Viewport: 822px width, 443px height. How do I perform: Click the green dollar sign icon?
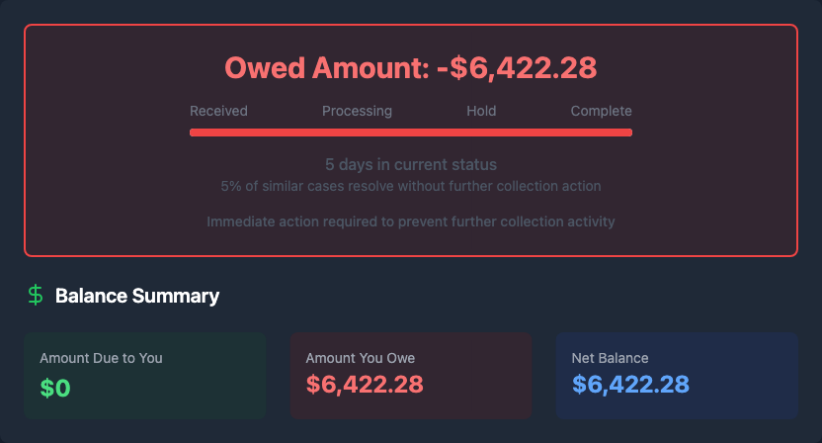pyautogui.click(x=36, y=295)
